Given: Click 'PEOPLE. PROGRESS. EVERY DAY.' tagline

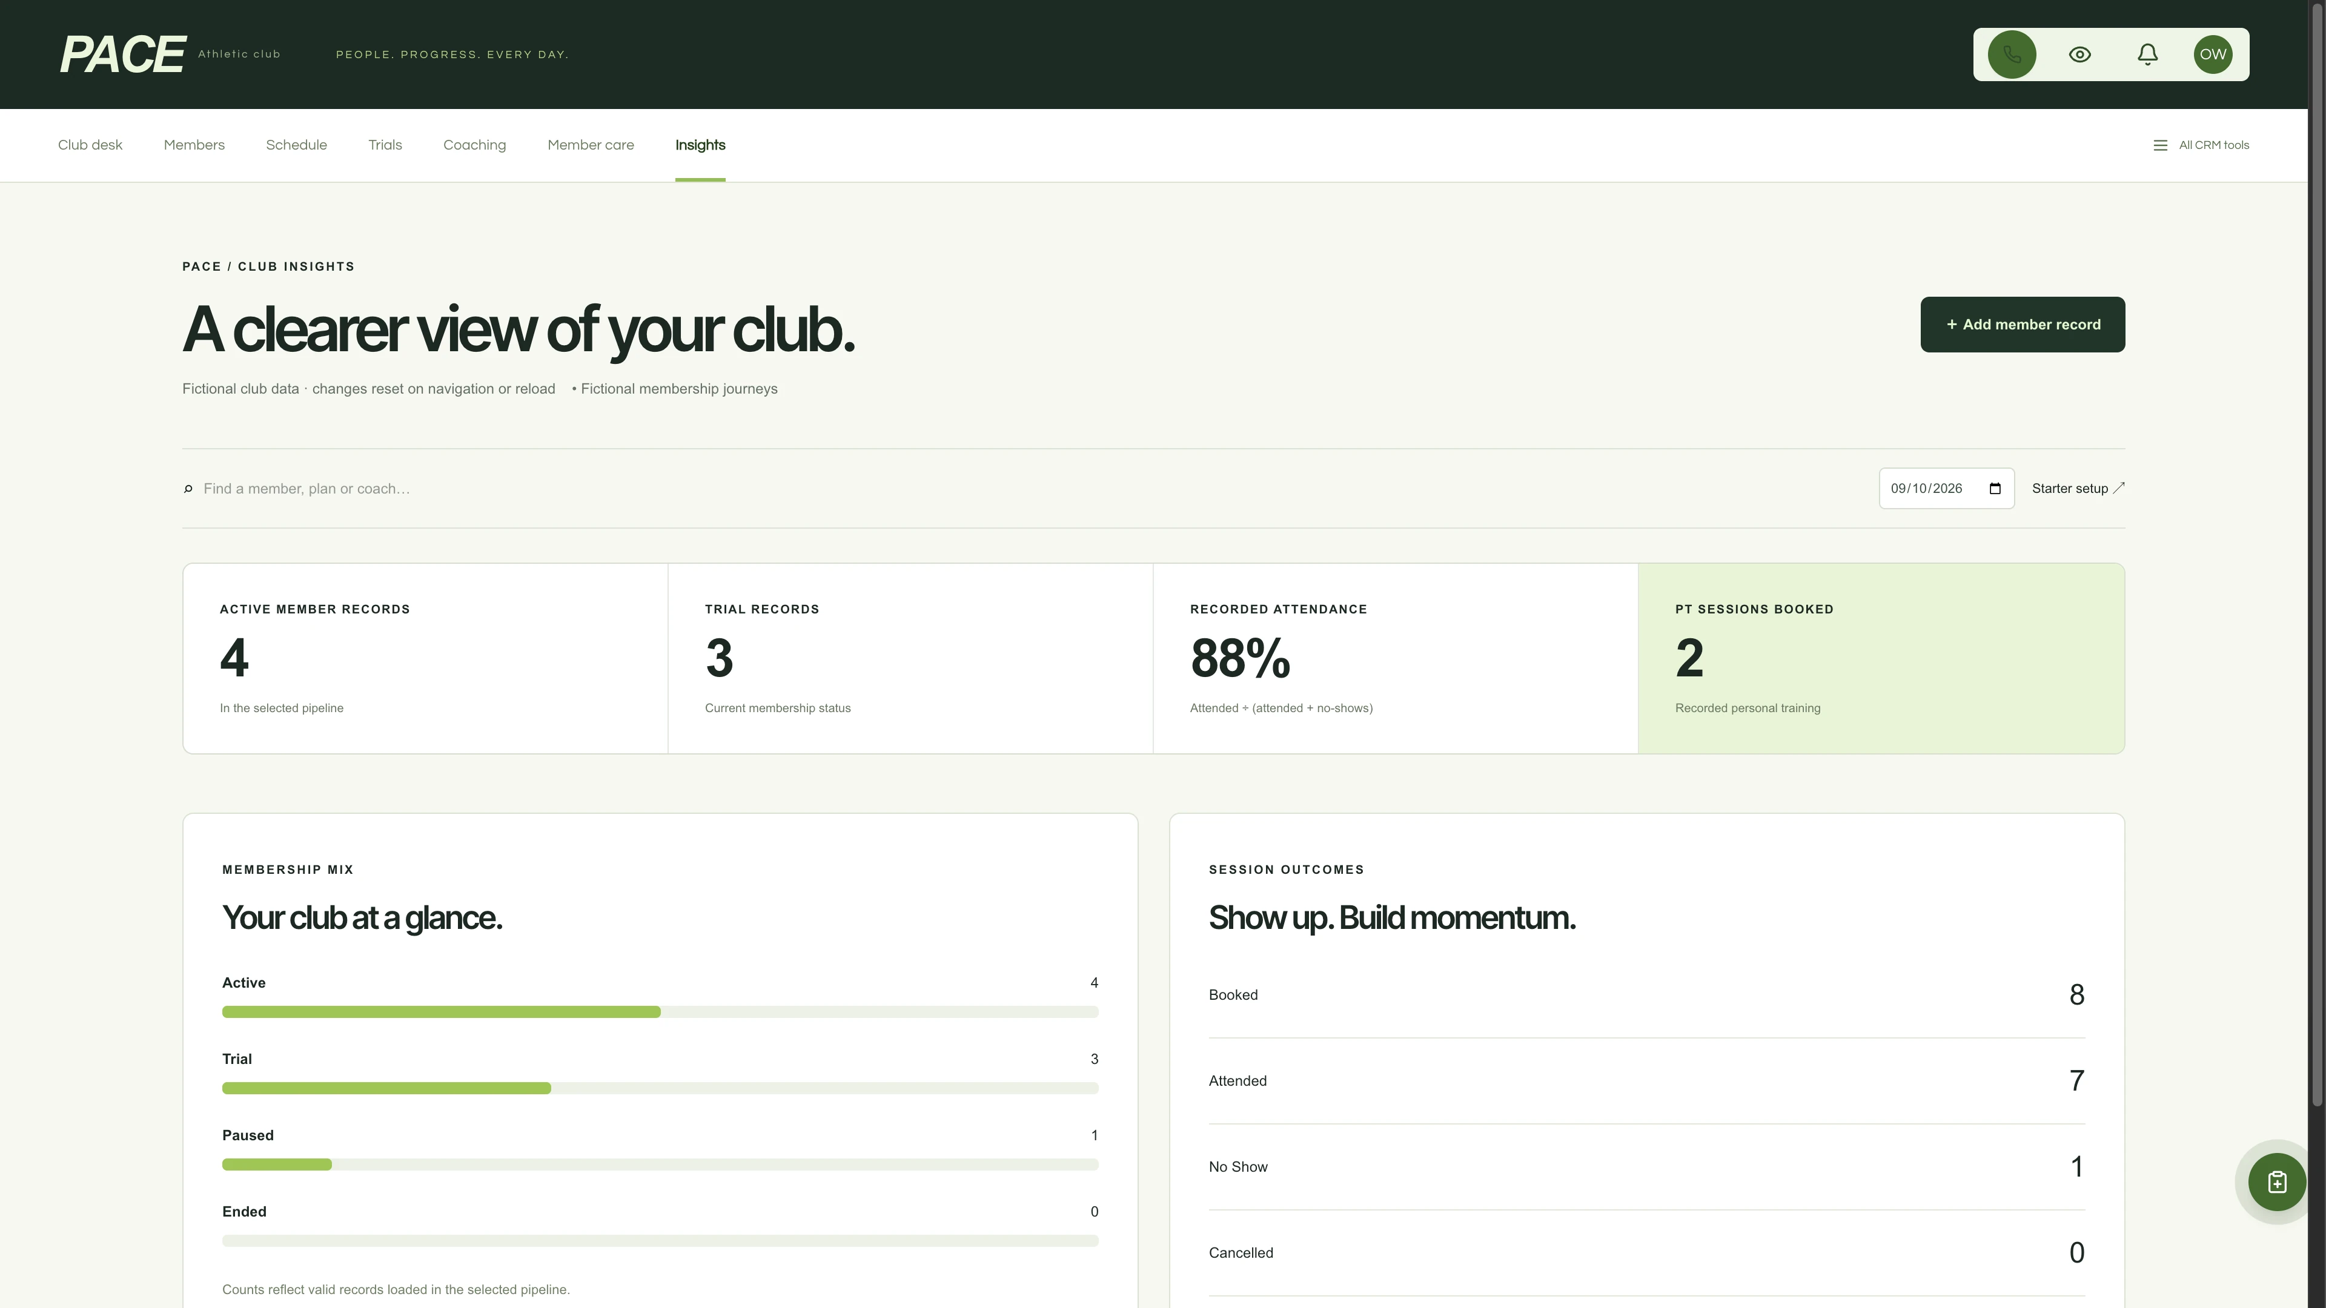Looking at the screenshot, I should (x=452, y=54).
